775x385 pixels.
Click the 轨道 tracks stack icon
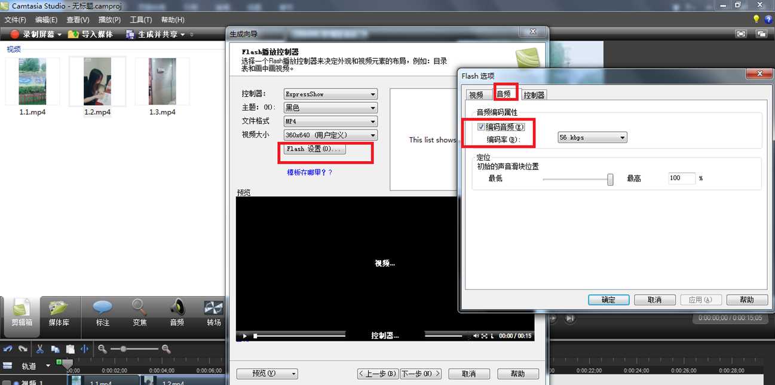tap(8, 366)
